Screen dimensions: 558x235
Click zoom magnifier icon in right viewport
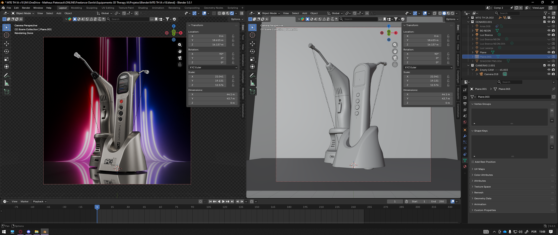click(395, 45)
